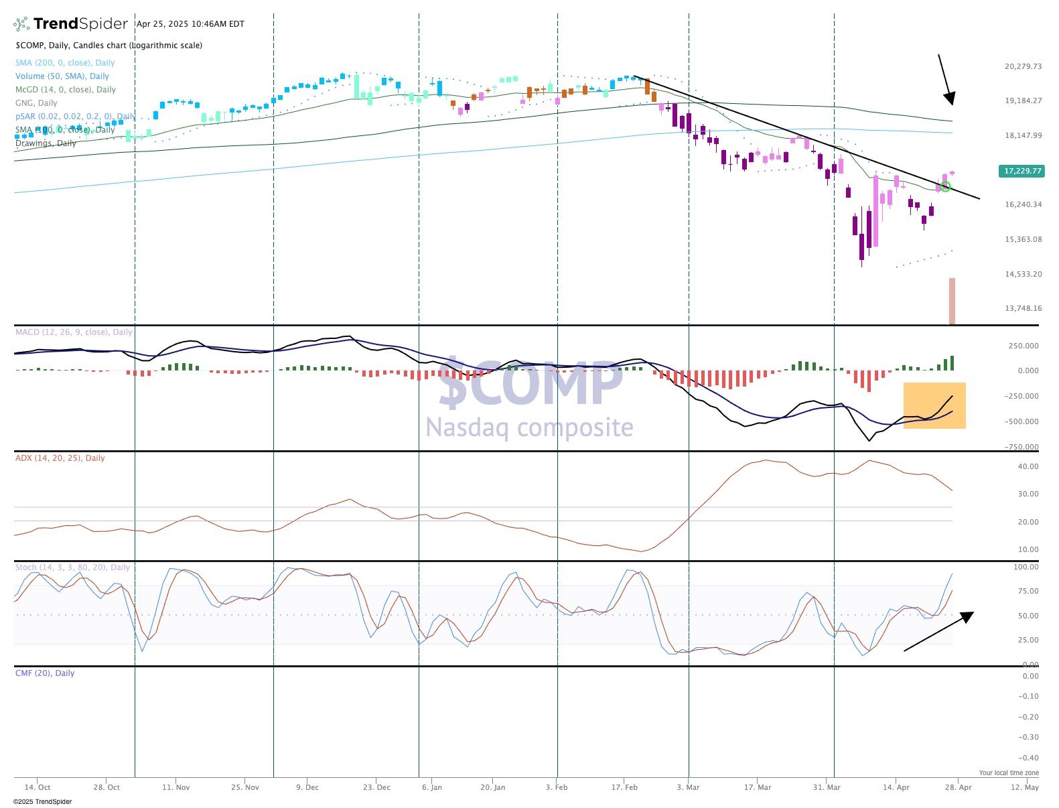Open the ADX (14, 20, 25) panel label
The width and height of the screenshot is (1059, 808).
[x=60, y=458]
